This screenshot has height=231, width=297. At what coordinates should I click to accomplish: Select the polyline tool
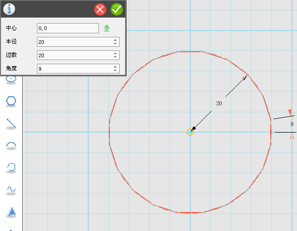[11, 168]
